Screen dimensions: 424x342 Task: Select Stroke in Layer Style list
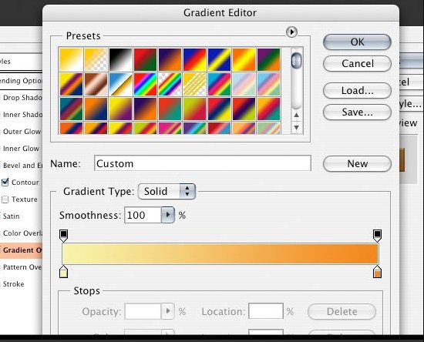(x=14, y=284)
